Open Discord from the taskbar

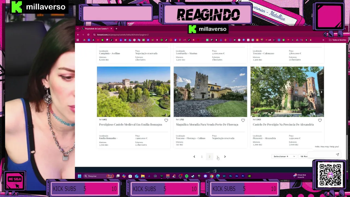pos(205,176)
